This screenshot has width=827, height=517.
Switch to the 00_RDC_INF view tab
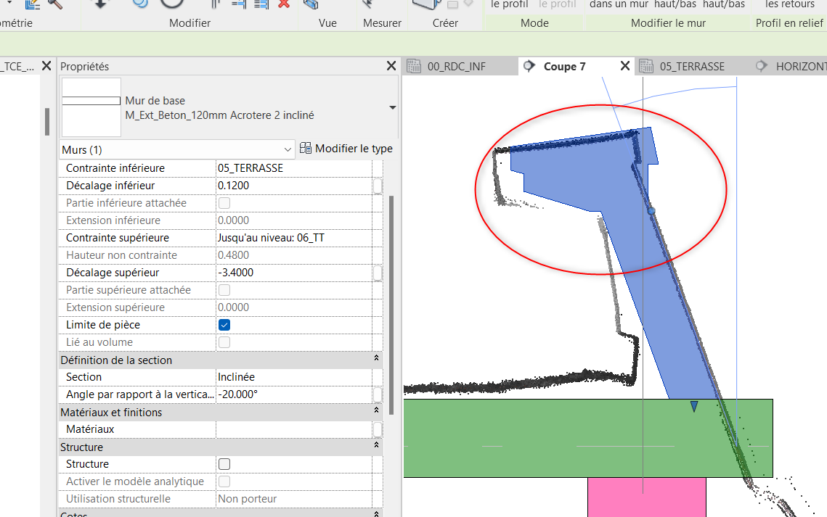tap(456, 67)
